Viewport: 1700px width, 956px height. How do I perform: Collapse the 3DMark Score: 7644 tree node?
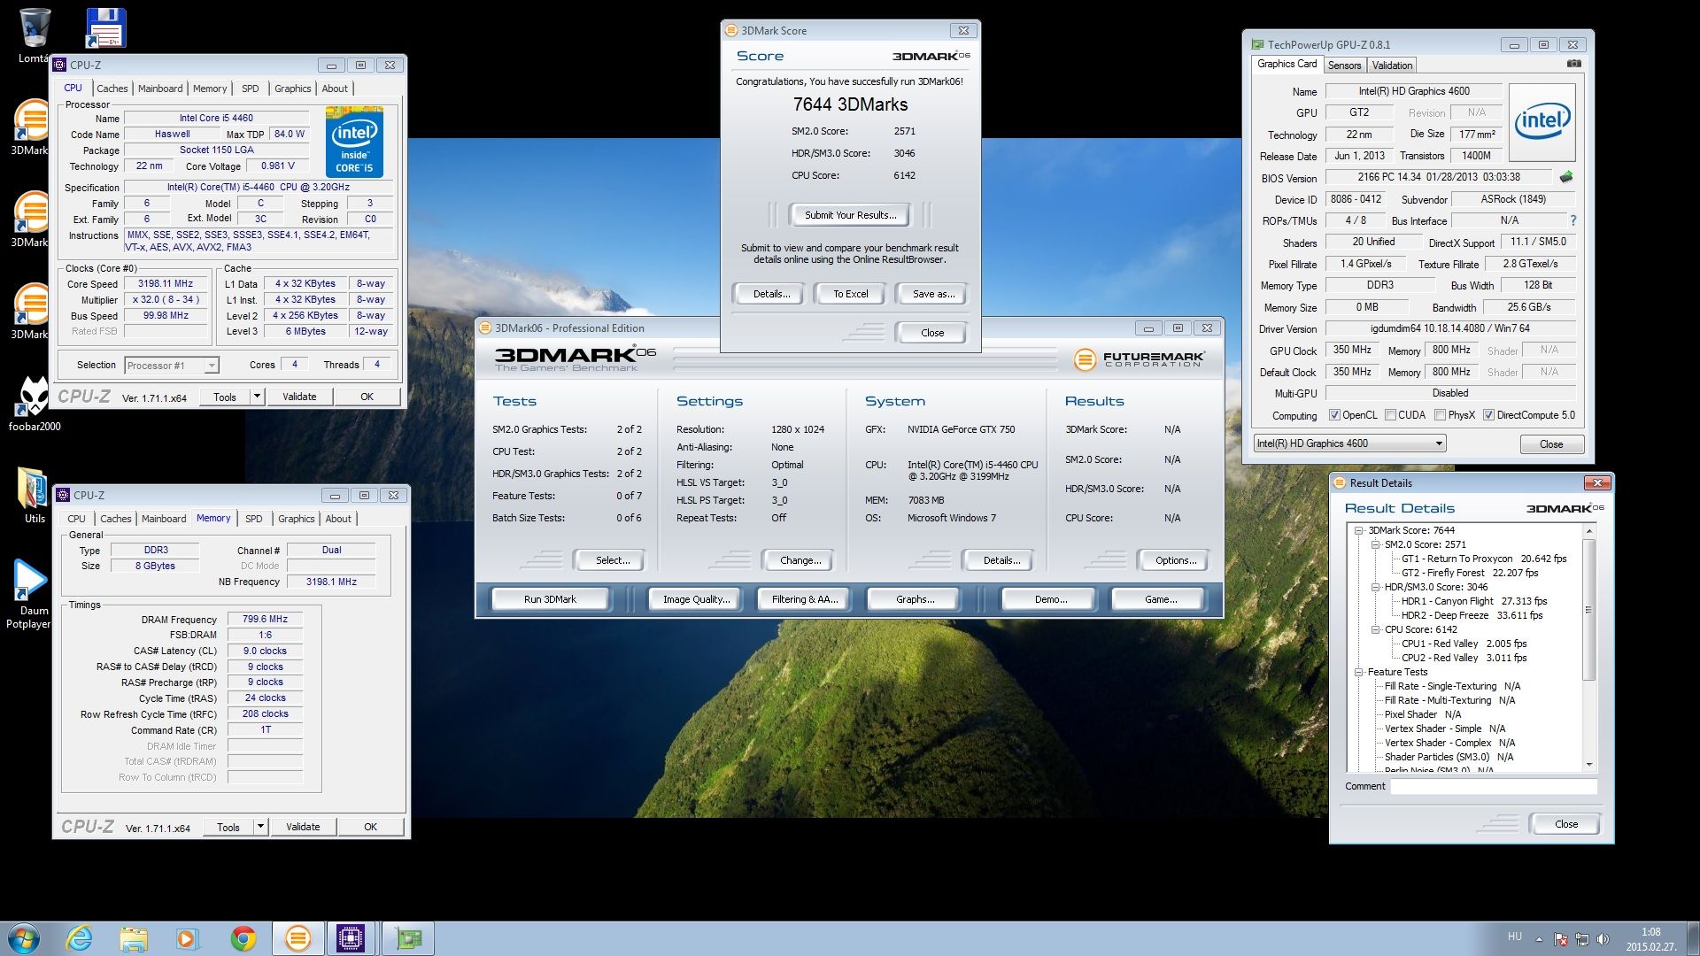1358,530
